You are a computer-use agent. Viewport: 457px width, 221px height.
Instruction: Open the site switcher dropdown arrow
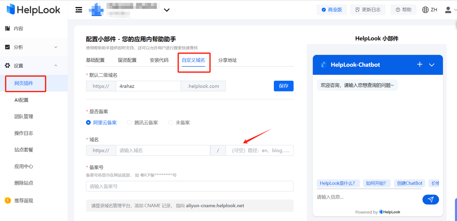tap(167, 10)
